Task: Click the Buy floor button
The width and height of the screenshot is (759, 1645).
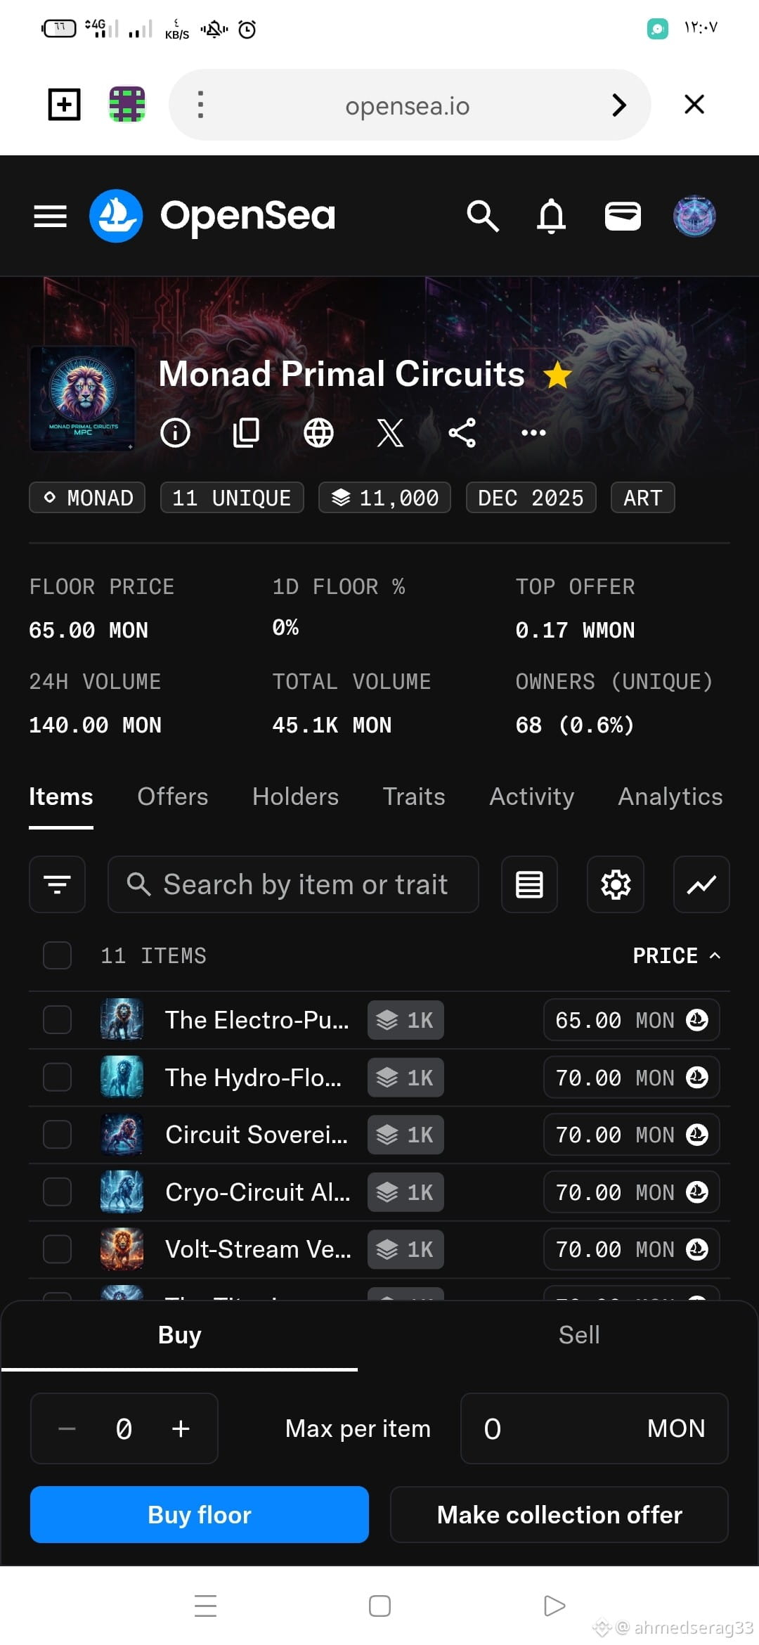Action: tap(200, 1514)
